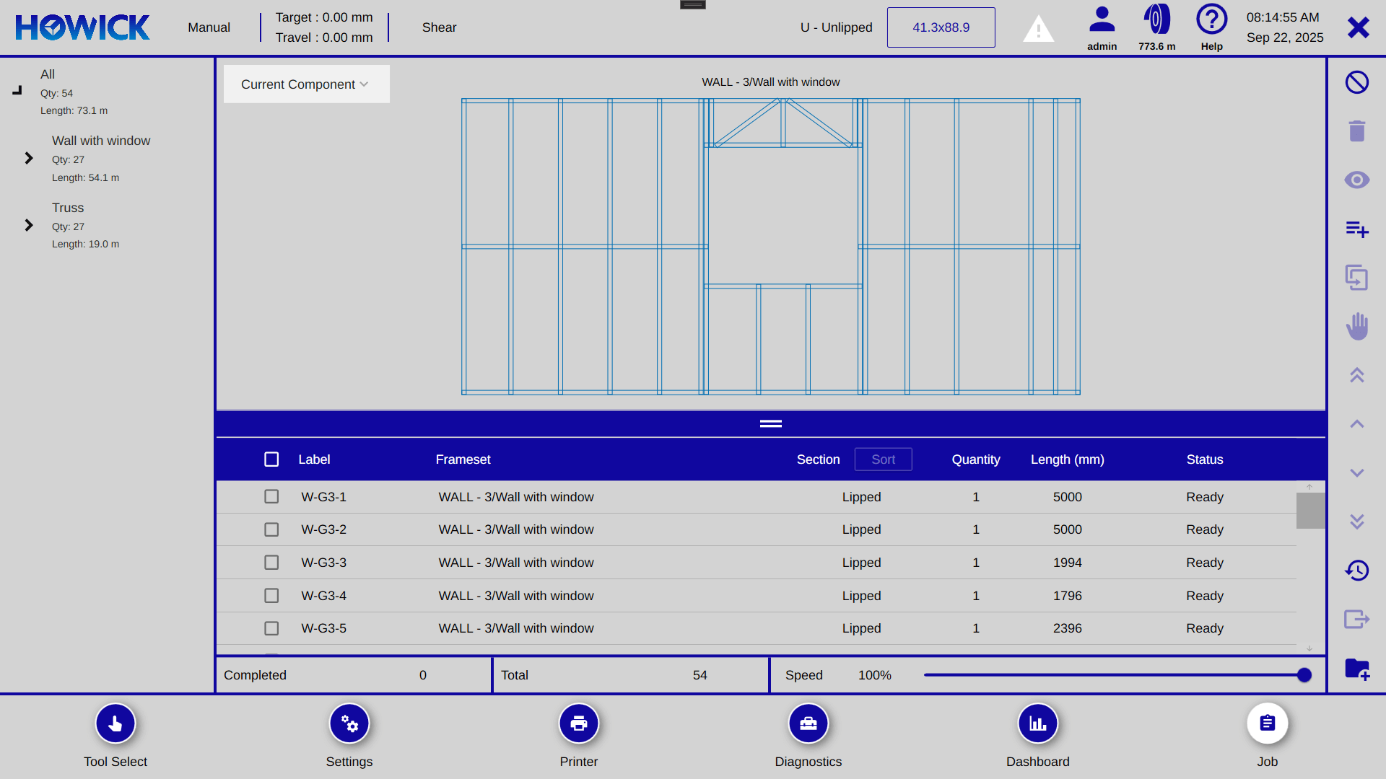Image resolution: width=1386 pixels, height=779 pixels.
Task: Open the Current Component dropdown
Action: tap(306, 84)
